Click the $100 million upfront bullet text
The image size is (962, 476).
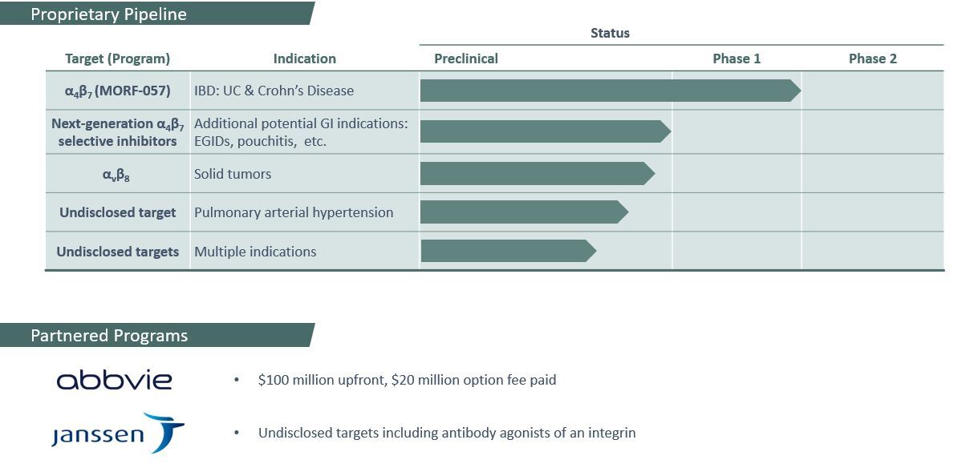coord(407,380)
